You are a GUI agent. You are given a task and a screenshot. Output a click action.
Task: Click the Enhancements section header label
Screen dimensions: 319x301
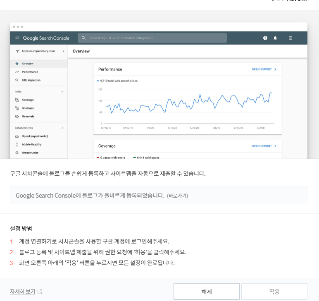coord(24,128)
